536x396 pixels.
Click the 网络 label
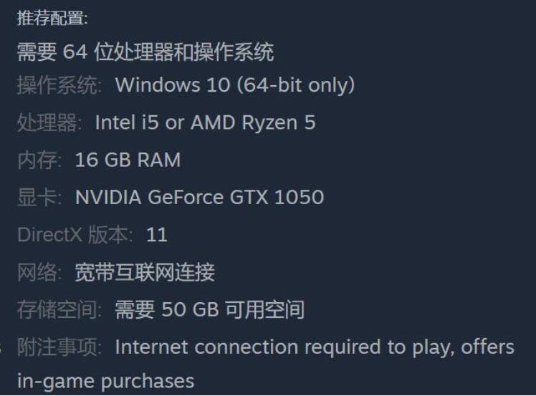pyautogui.click(x=38, y=272)
